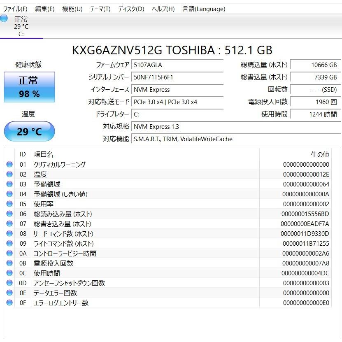The width and height of the screenshot is (342, 342).
Task: Click the features field S.M.A.R.T., TRIM
Action: pyautogui.click(x=236, y=139)
